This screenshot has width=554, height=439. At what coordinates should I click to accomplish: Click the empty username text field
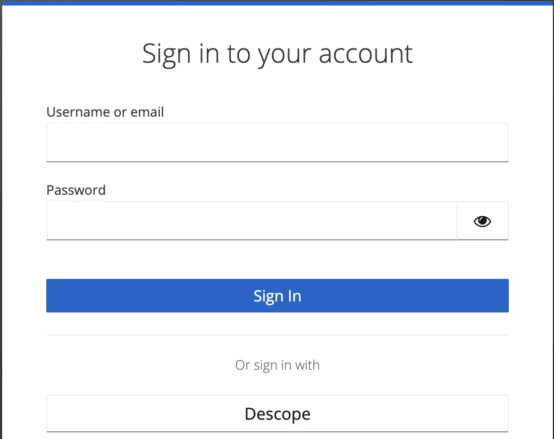coord(277,142)
